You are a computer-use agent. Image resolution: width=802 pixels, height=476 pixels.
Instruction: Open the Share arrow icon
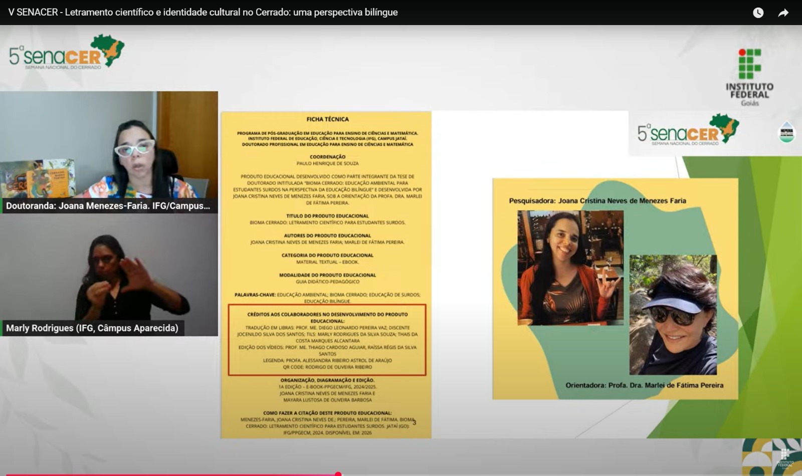click(x=783, y=14)
